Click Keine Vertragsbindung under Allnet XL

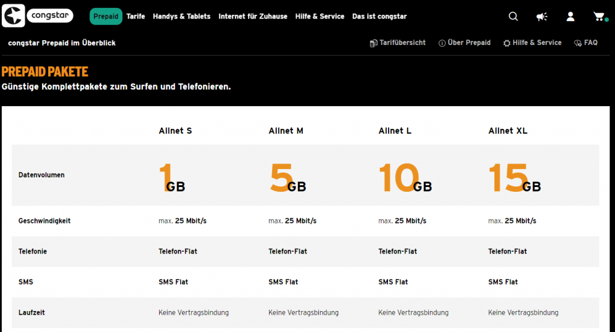(x=523, y=312)
